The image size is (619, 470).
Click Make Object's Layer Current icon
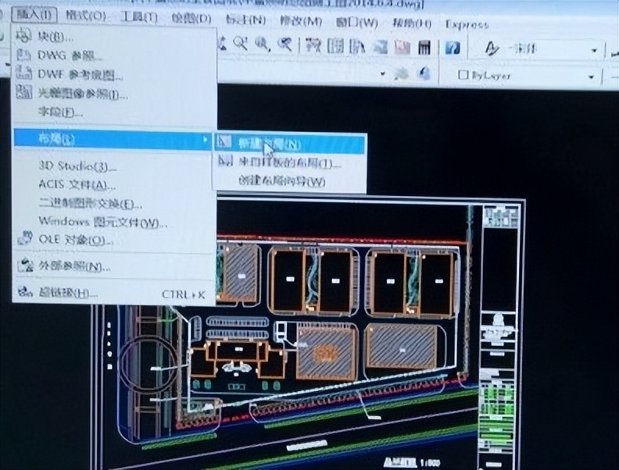(x=401, y=73)
